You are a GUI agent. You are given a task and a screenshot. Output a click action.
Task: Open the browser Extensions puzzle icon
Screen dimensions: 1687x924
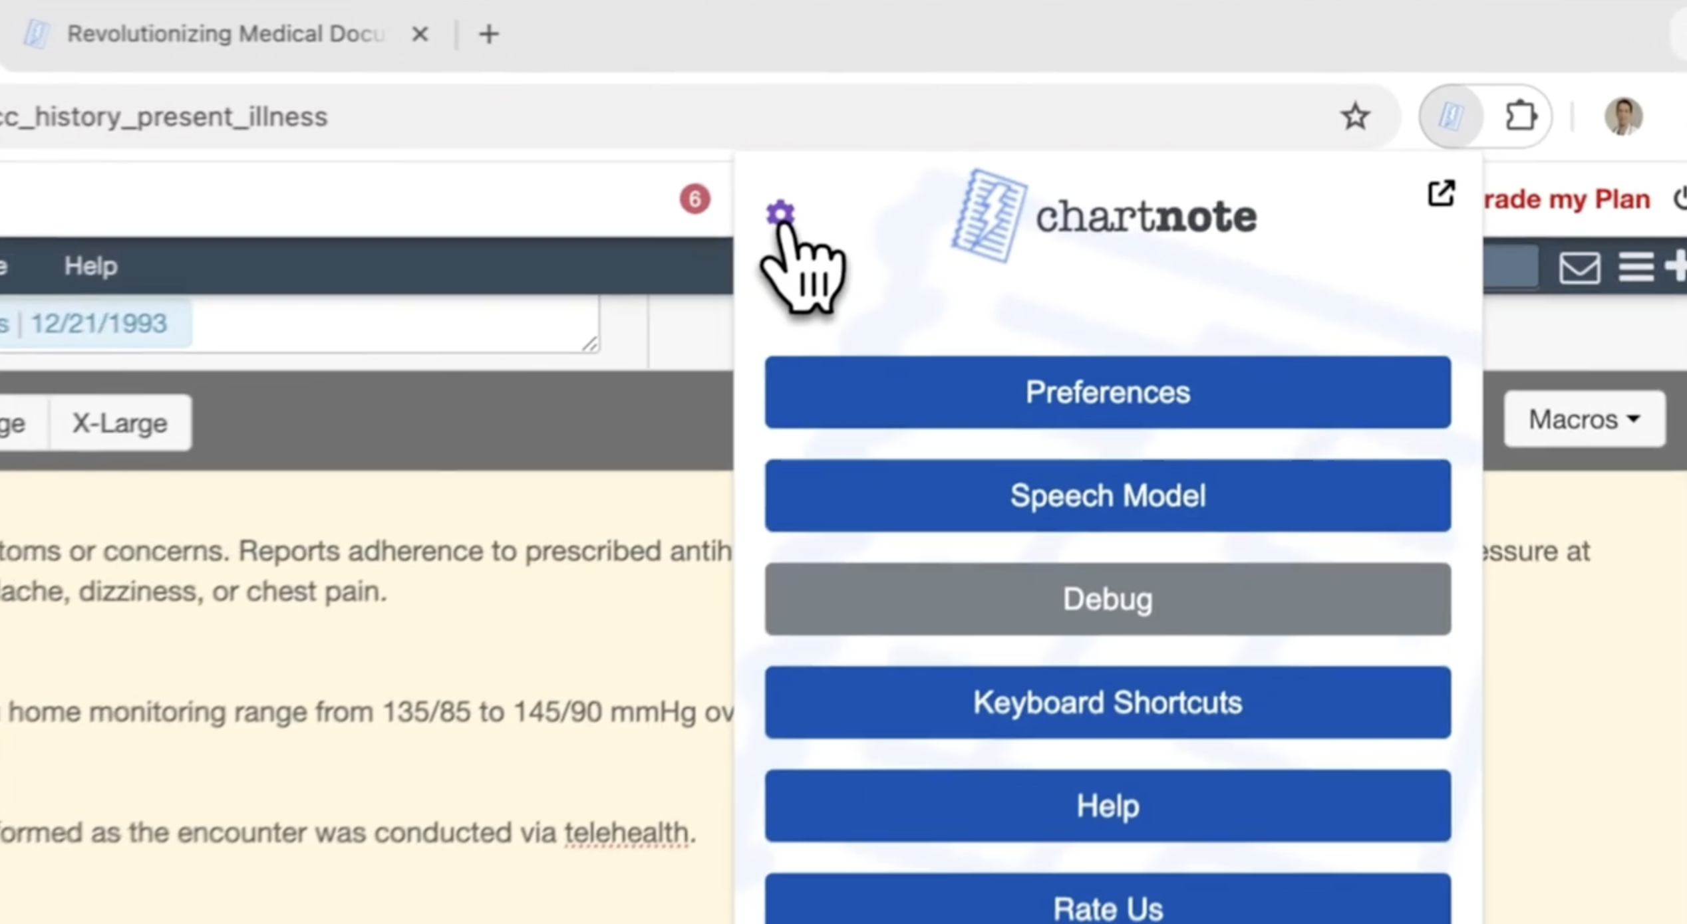[x=1521, y=117]
